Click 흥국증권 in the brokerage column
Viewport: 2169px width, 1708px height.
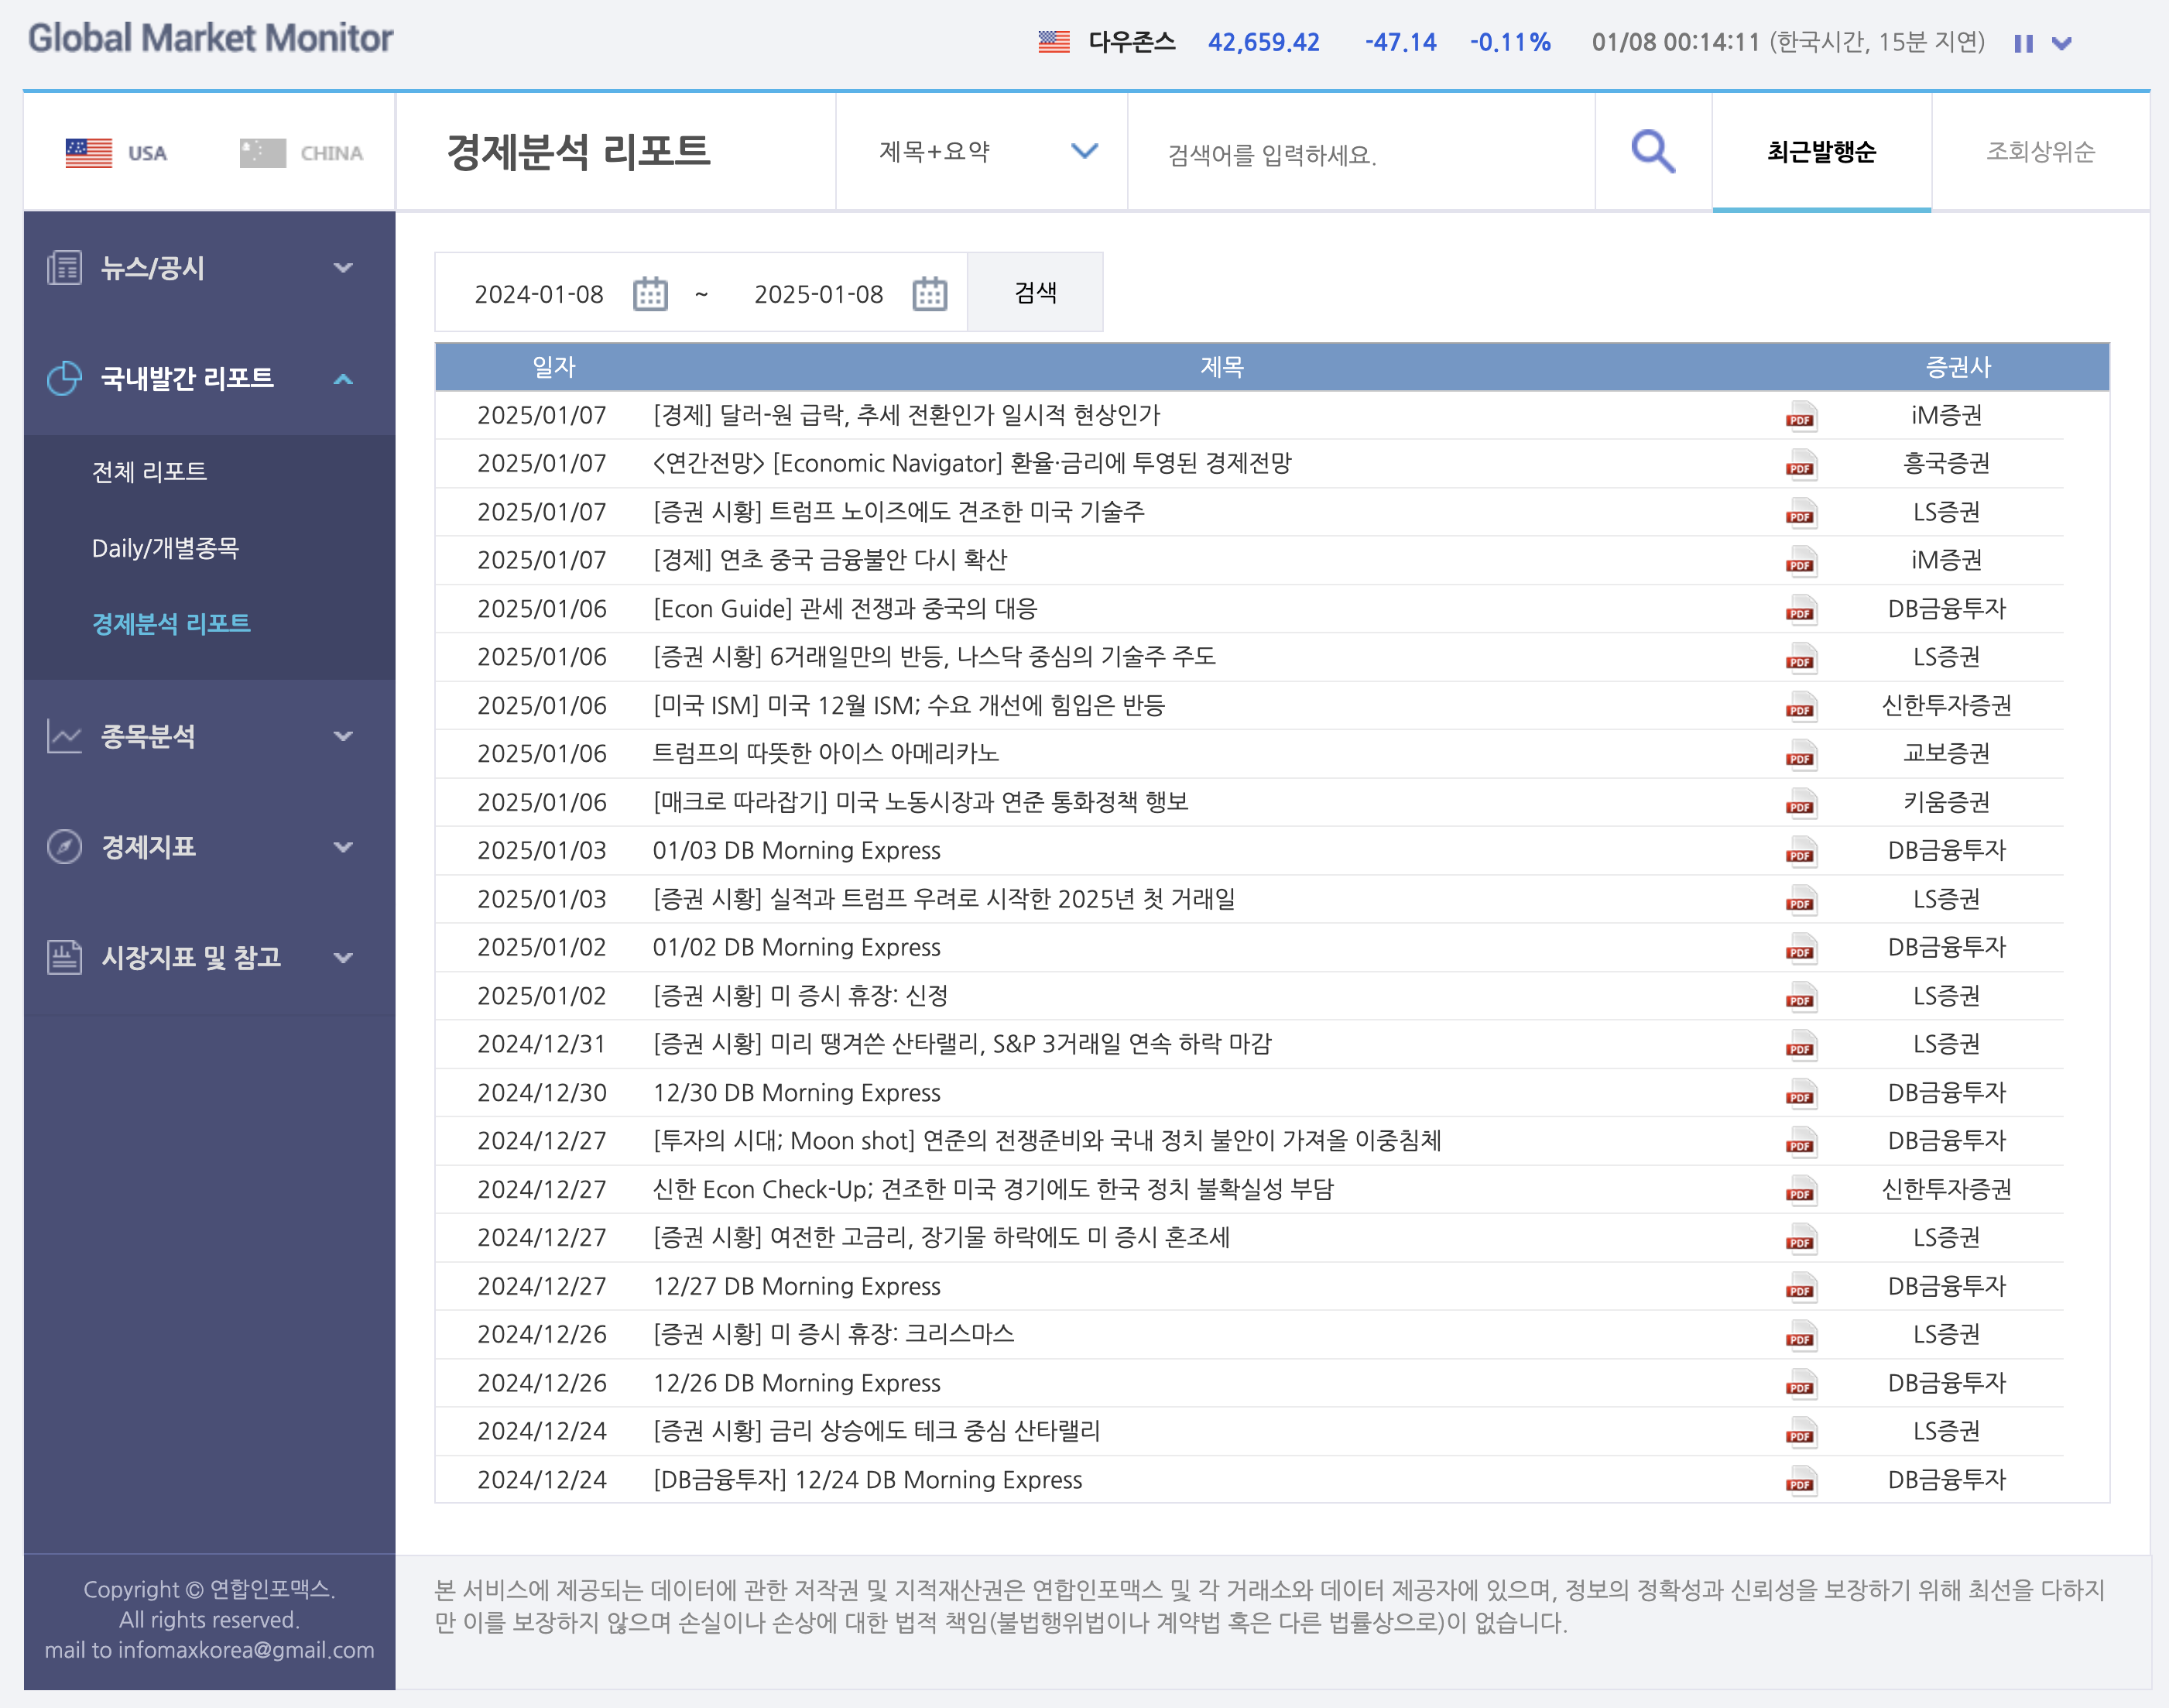pyautogui.click(x=1946, y=463)
